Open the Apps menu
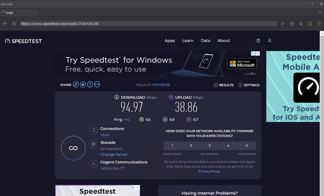The width and height of the screenshot is (324, 196). [170, 41]
